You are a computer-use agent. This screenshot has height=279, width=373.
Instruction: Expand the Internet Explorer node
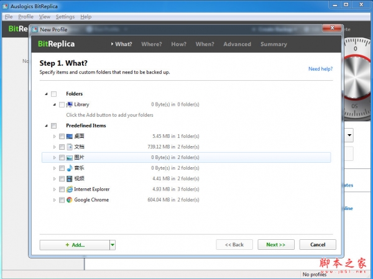coord(55,189)
